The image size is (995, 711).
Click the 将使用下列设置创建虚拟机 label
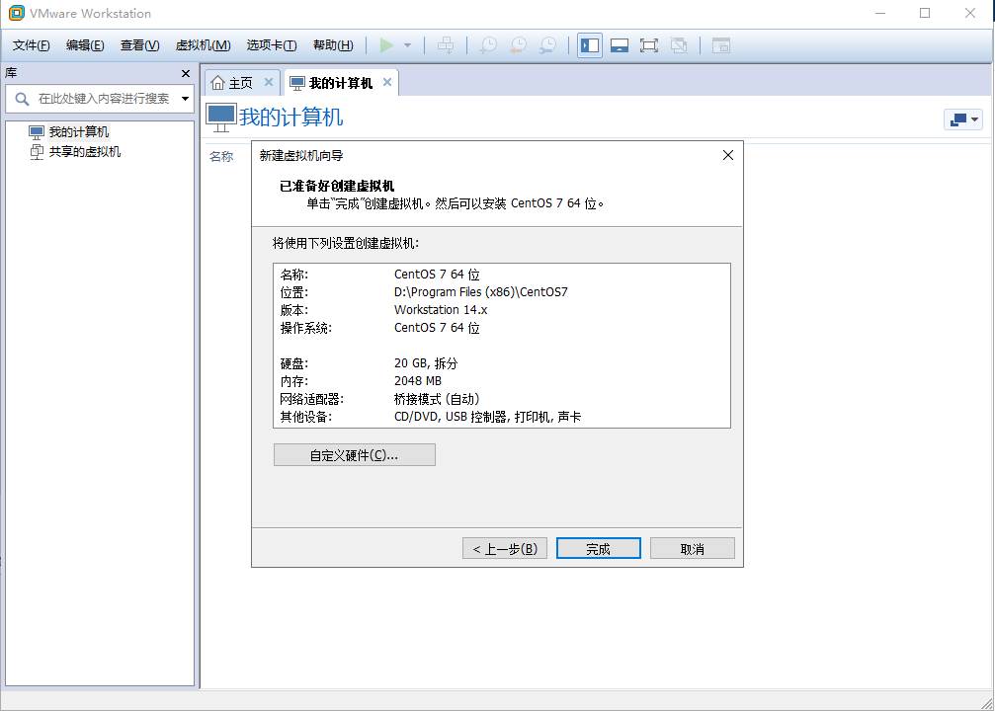[346, 244]
